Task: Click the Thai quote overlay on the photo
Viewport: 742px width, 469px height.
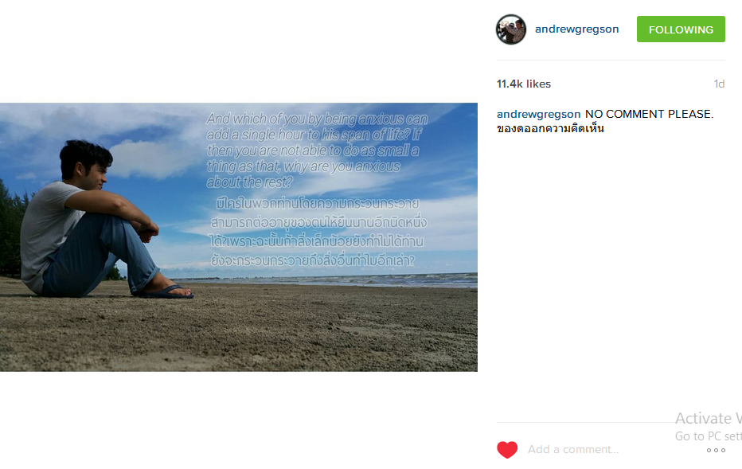Action: (x=318, y=232)
